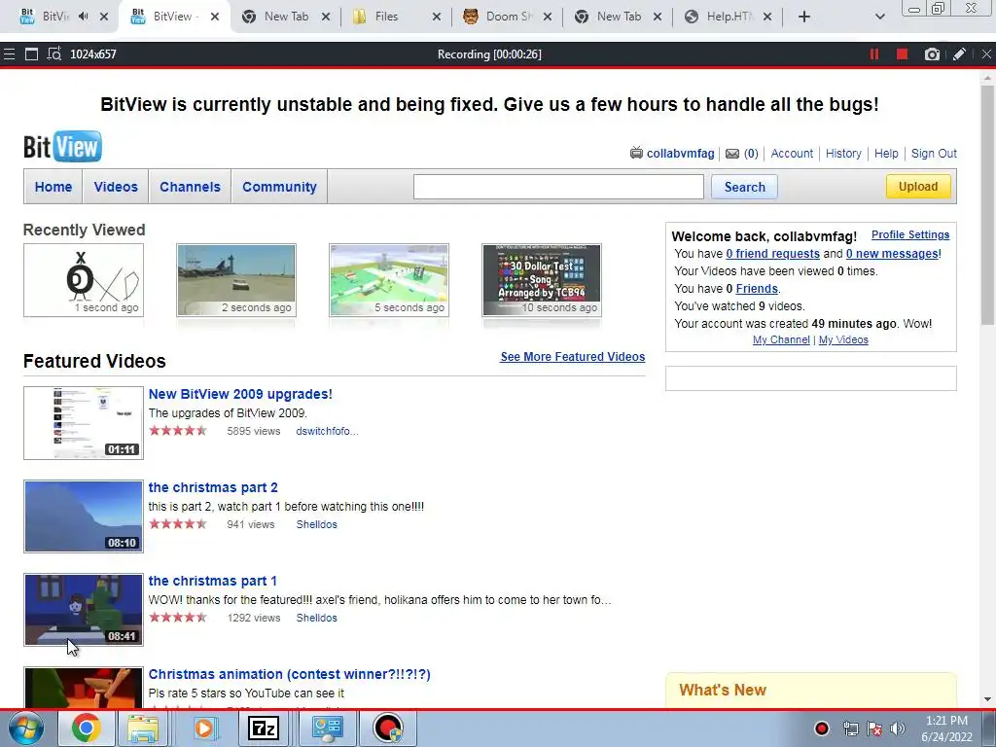
Task: Click the region select zoom icon in recorder bar
Action: point(54,54)
